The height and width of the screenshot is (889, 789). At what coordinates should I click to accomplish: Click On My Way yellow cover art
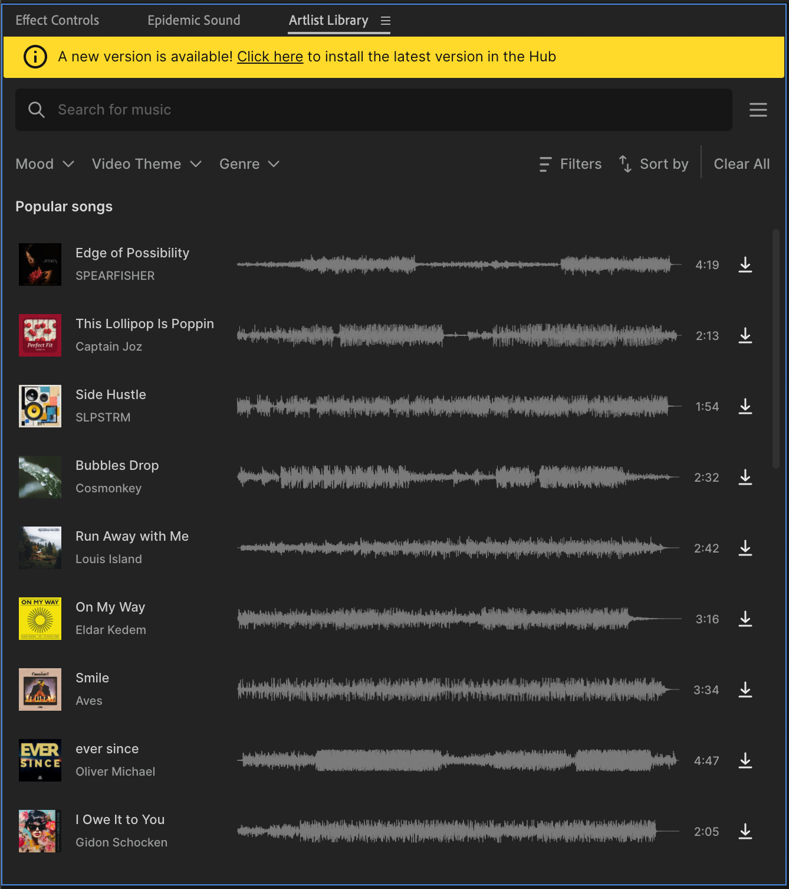coord(40,619)
